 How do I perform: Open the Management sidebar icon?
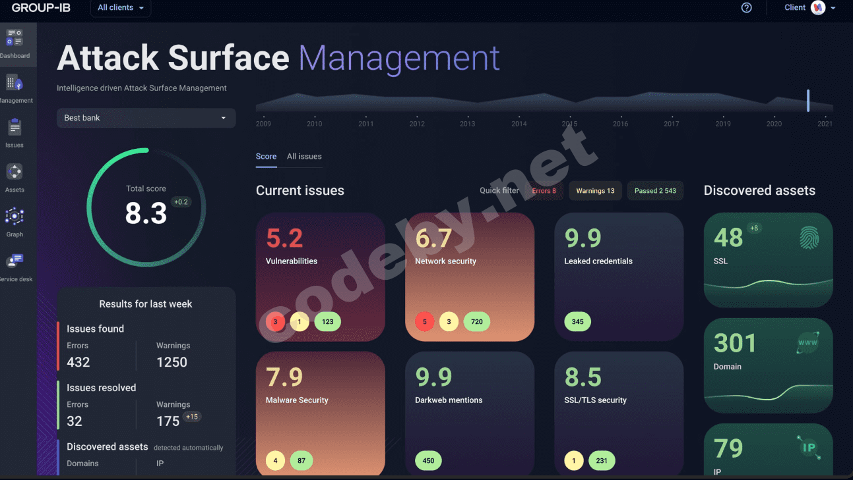coord(15,83)
